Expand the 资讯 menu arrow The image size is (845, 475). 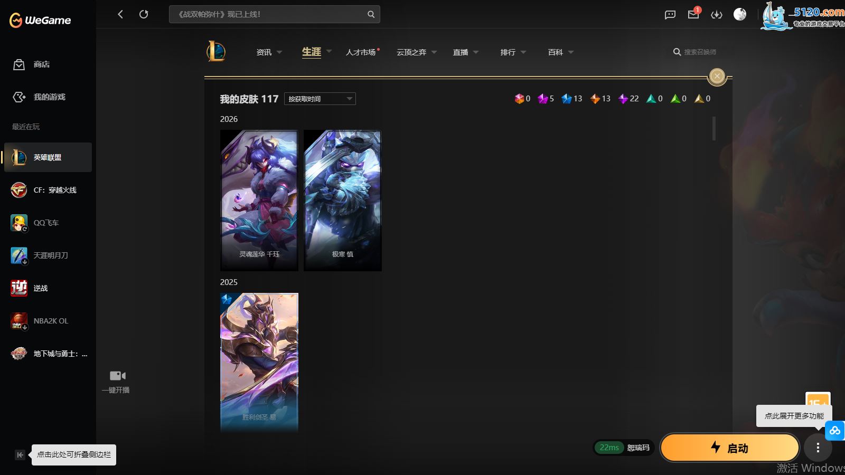(x=279, y=52)
